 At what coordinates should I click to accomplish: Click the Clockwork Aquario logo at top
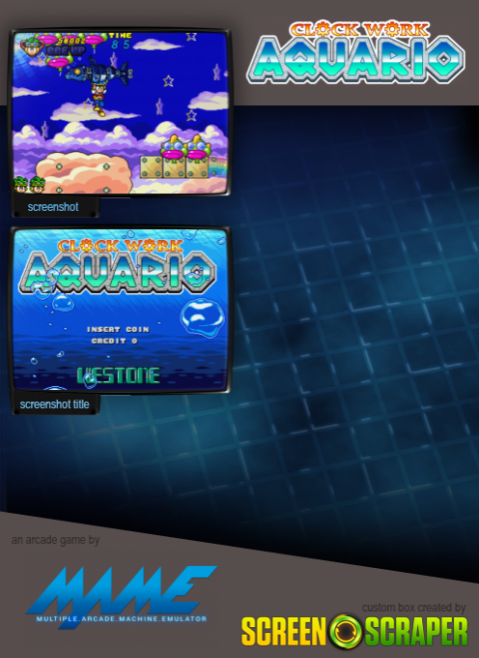(x=356, y=51)
